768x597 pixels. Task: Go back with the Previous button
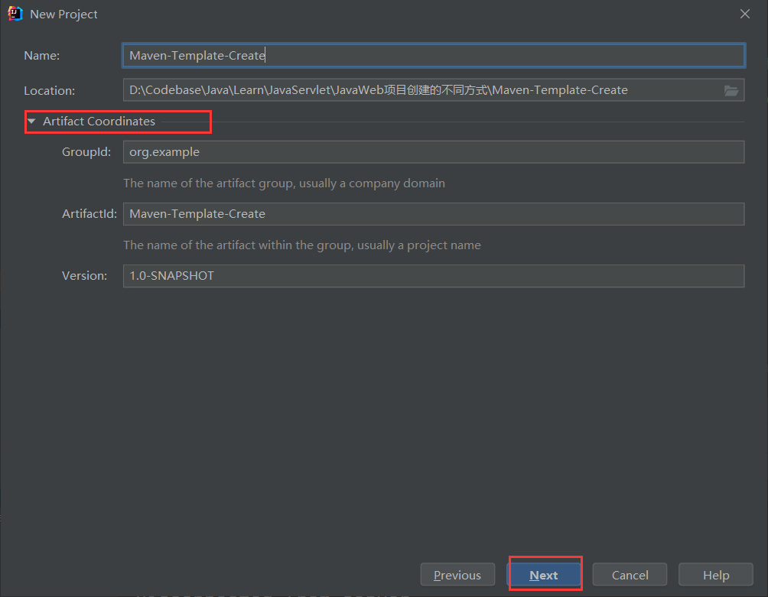point(457,575)
